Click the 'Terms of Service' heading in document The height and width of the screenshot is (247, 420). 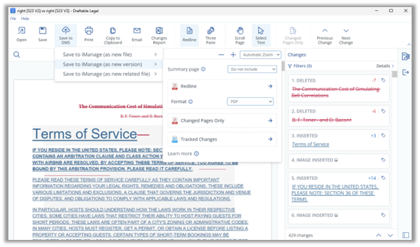pos(85,133)
